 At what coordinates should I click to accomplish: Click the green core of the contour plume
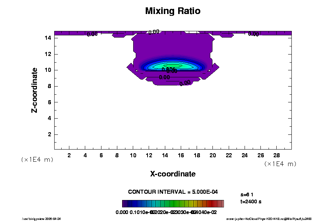point(173,66)
